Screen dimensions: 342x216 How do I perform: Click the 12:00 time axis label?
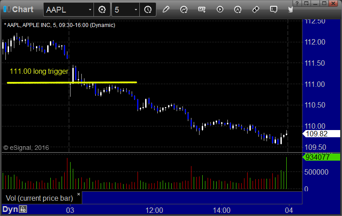coord(154,210)
